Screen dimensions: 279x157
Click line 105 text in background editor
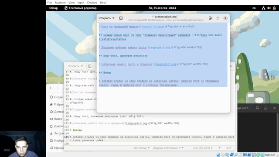click(x=152, y=139)
